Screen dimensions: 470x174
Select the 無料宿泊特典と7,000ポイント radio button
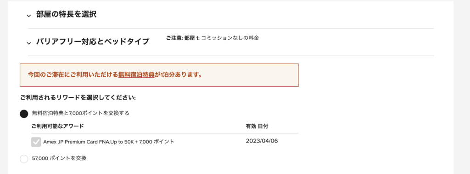(x=24, y=114)
